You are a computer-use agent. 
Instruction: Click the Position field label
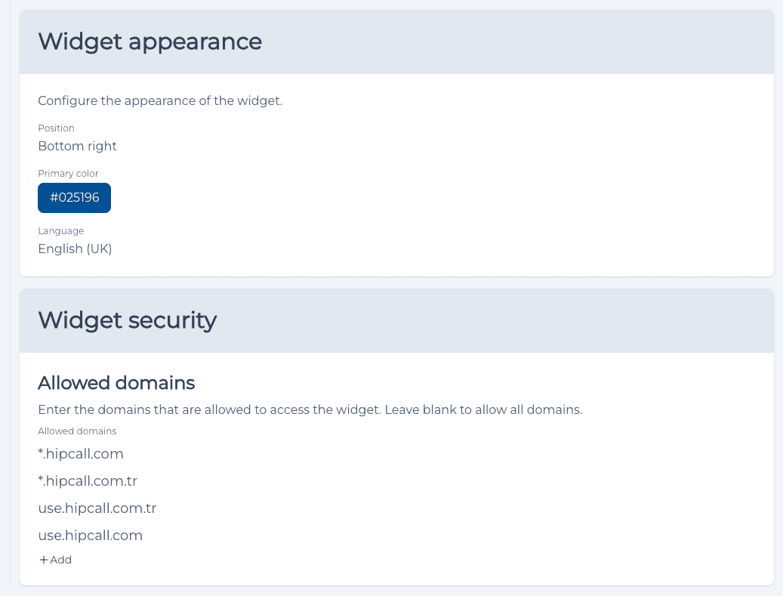(56, 128)
